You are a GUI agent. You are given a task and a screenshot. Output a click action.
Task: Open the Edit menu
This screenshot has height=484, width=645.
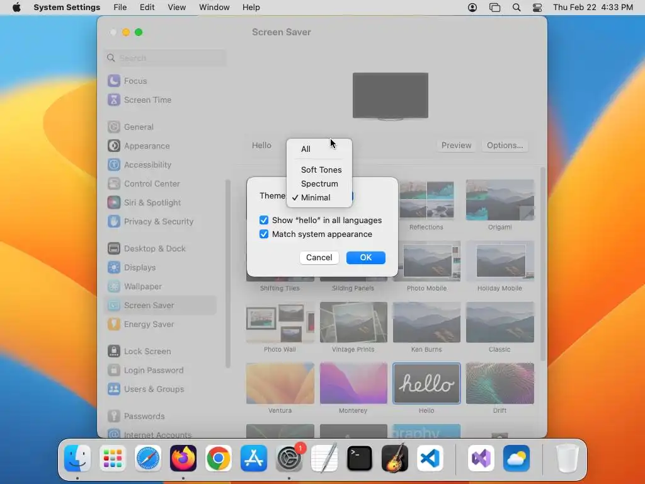(x=147, y=8)
